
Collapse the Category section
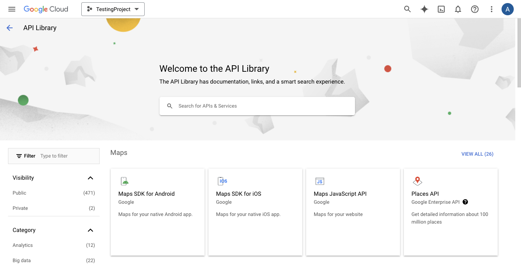90,230
